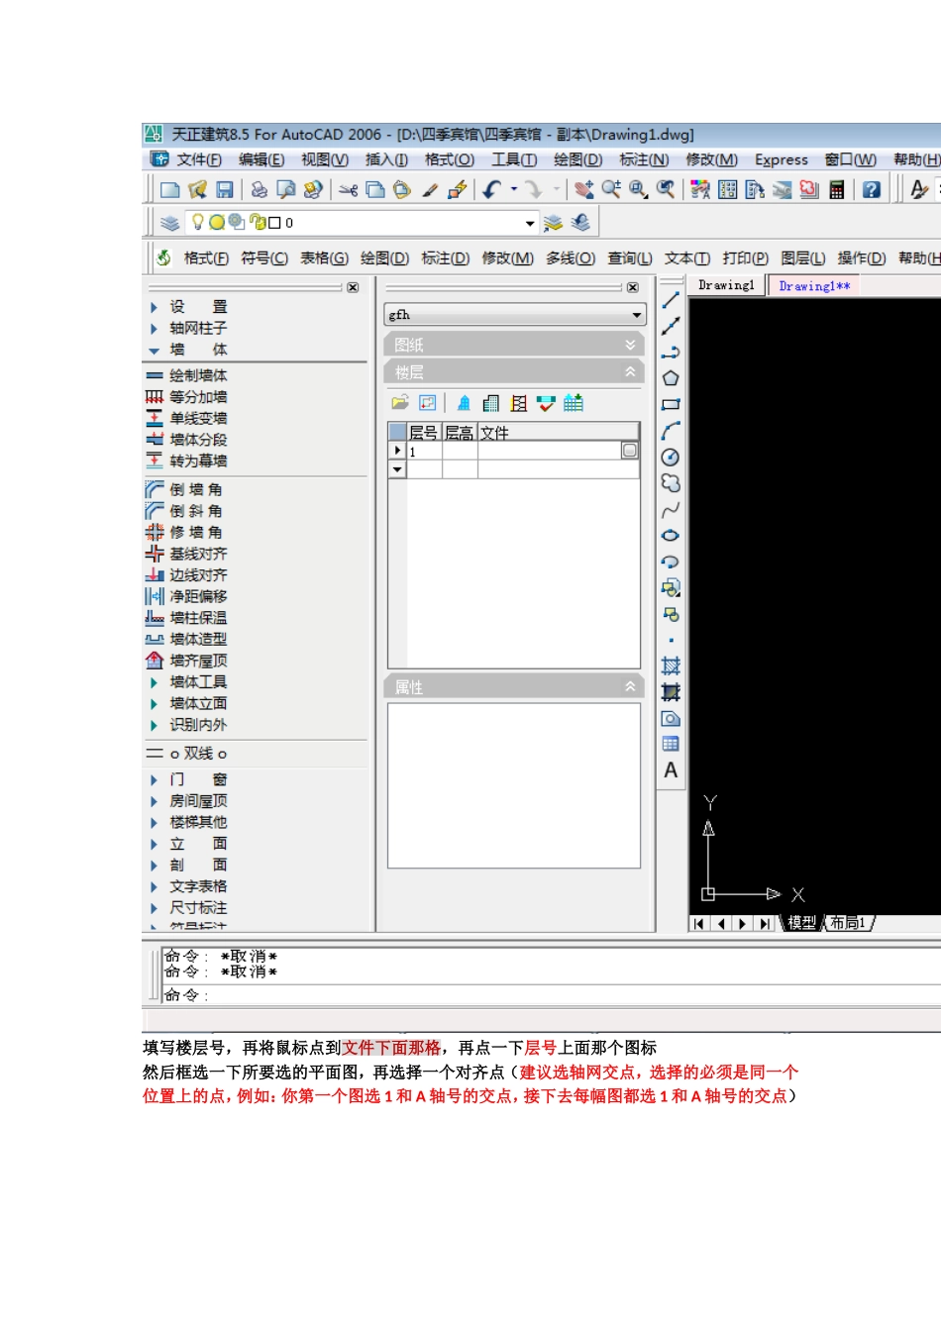The image size is (941, 1331).
Task: Click the 层号 cell containing 1
Action: pos(425,451)
